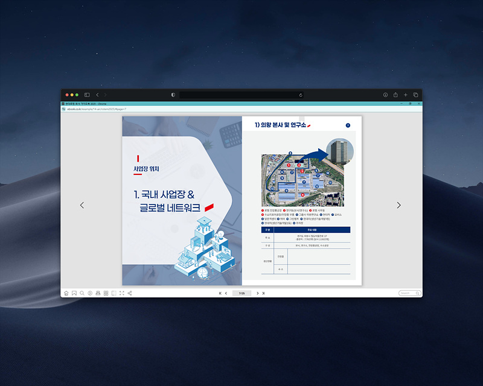Open the thumbnail grid view icon

pos(106,293)
